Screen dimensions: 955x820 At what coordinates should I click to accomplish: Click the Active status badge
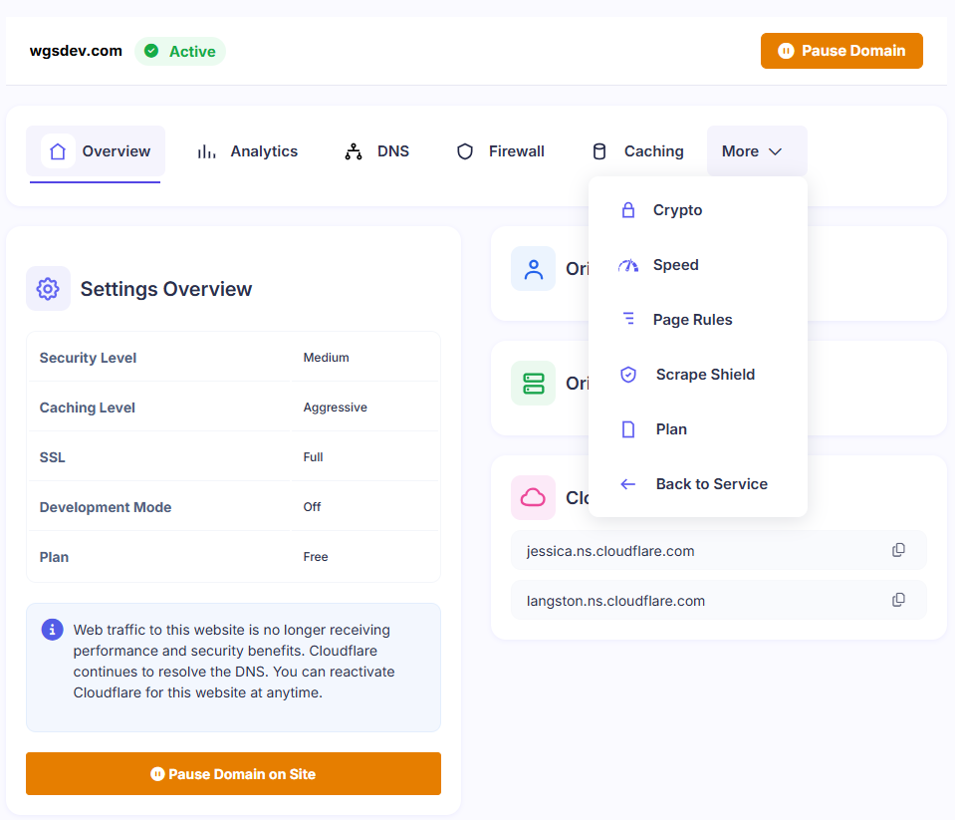click(x=180, y=51)
